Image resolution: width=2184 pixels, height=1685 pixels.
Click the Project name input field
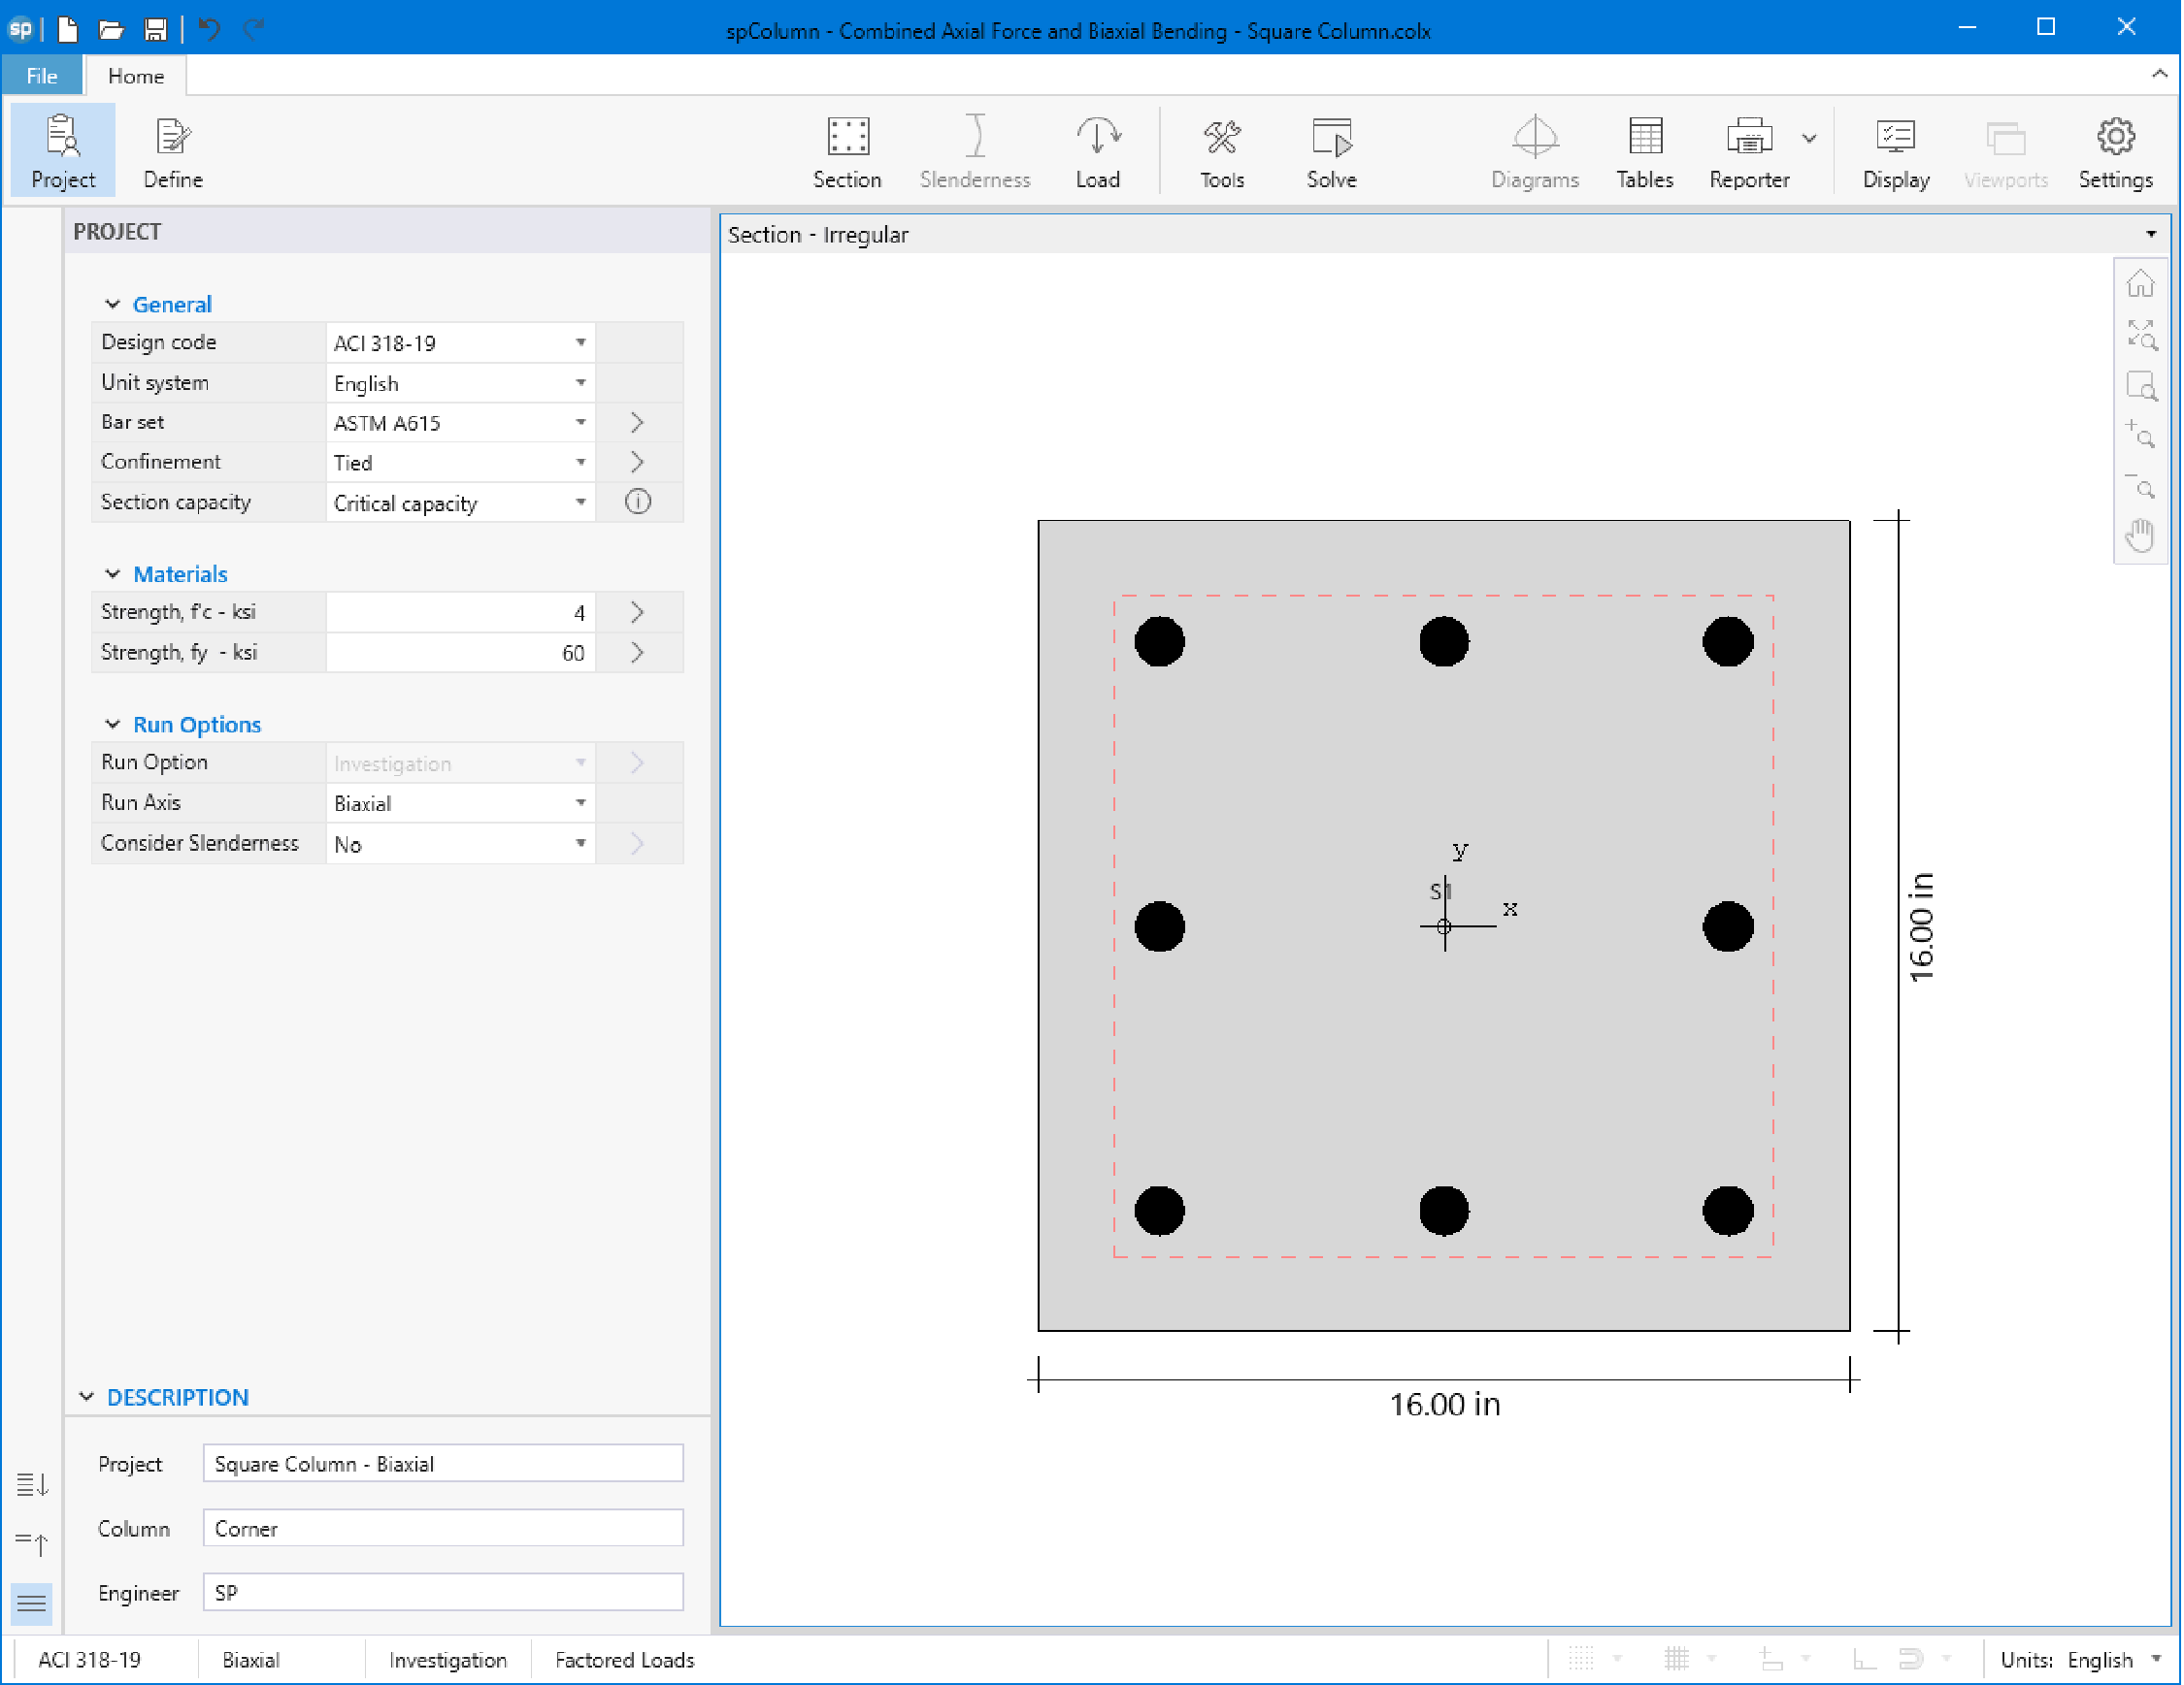pyautogui.click(x=443, y=1464)
